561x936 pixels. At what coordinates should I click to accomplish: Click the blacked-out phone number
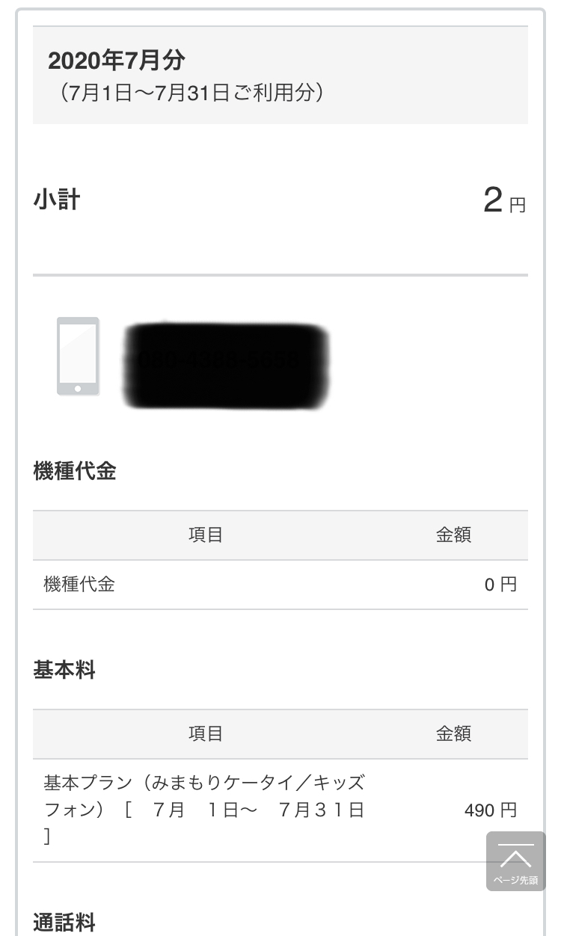pos(225,366)
